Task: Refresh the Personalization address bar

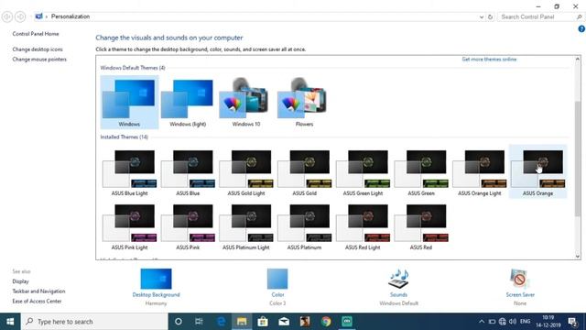Action: point(491,16)
